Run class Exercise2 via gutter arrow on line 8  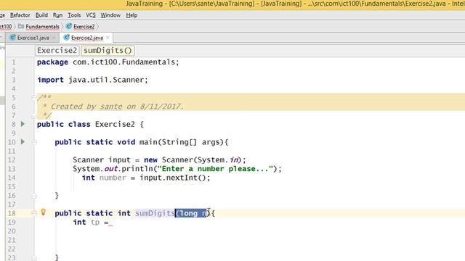pos(23,124)
